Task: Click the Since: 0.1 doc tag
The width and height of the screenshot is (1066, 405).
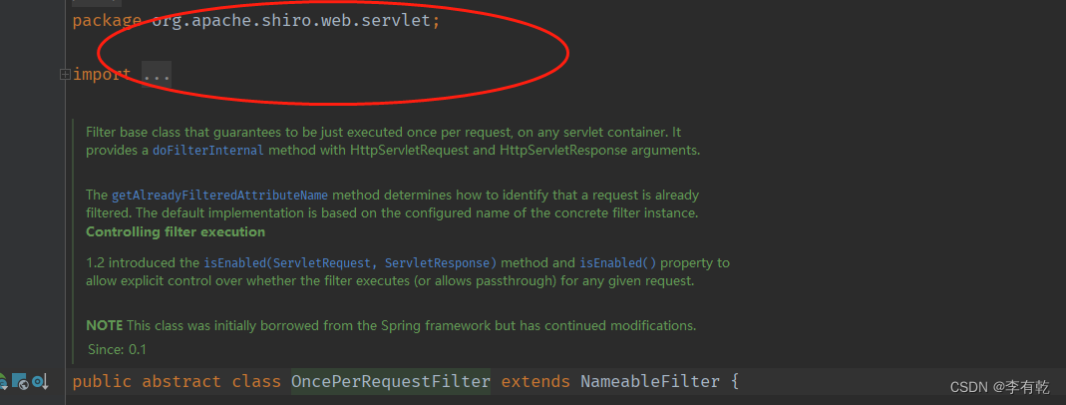Action: coord(117,350)
